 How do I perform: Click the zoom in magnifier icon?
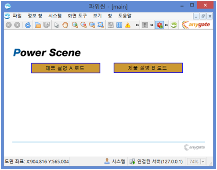click(75, 25)
